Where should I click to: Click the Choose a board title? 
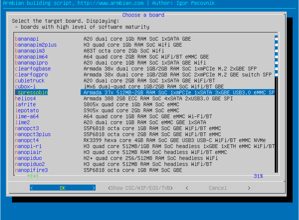(x=143, y=15)
